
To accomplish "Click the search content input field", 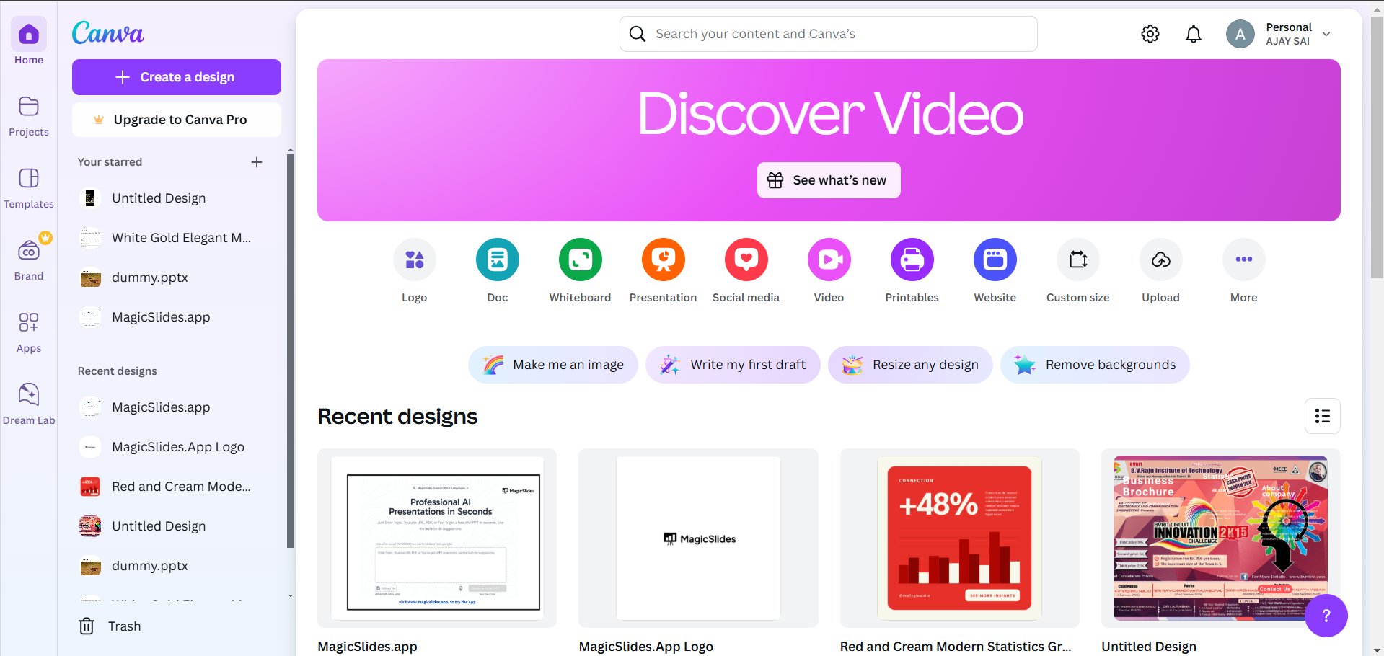I will pos(829,34).
